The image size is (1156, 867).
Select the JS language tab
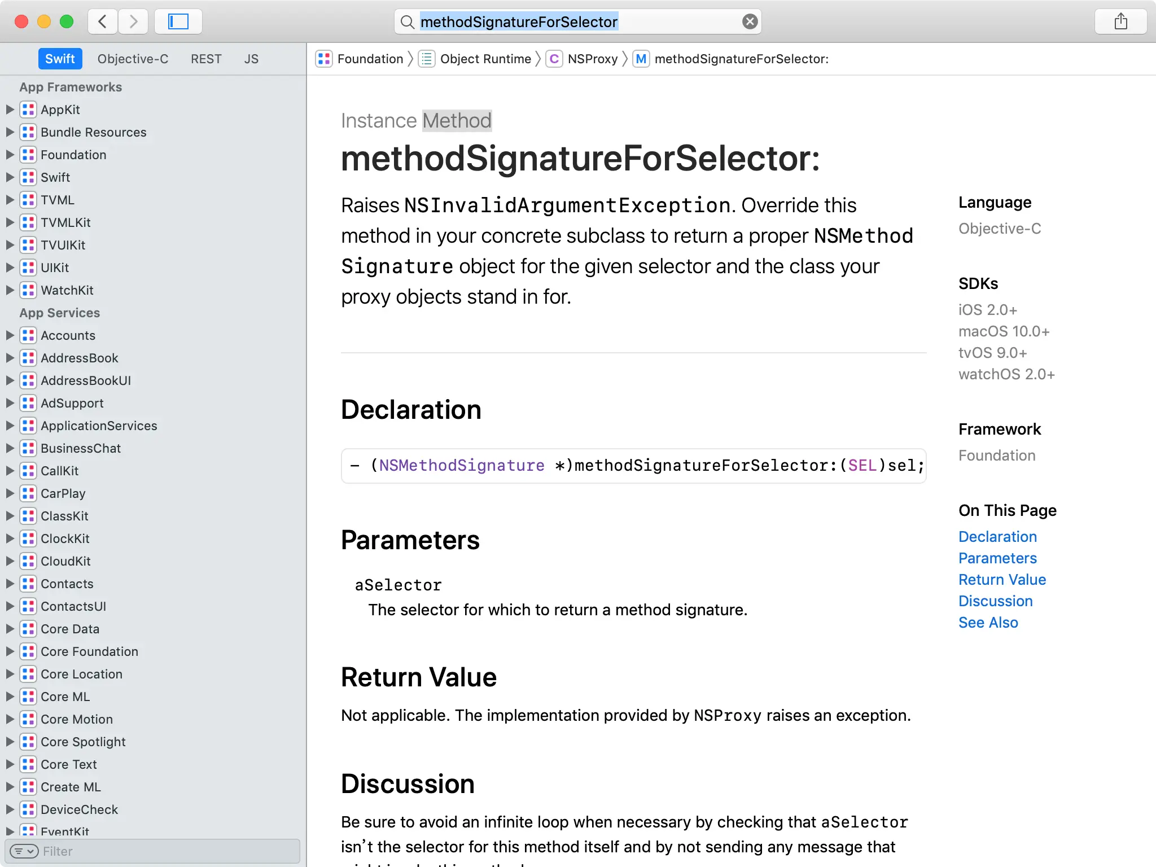coord(251,59)
